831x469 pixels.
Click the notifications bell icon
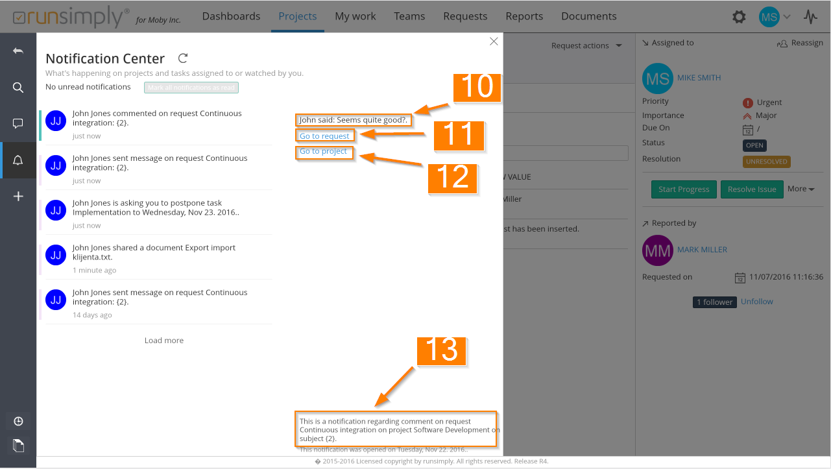(x=18, y=160)
